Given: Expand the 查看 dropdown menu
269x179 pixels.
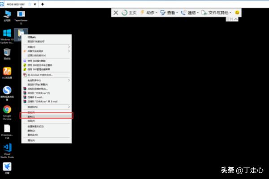Looking at the screenshot, I should 169,13.
